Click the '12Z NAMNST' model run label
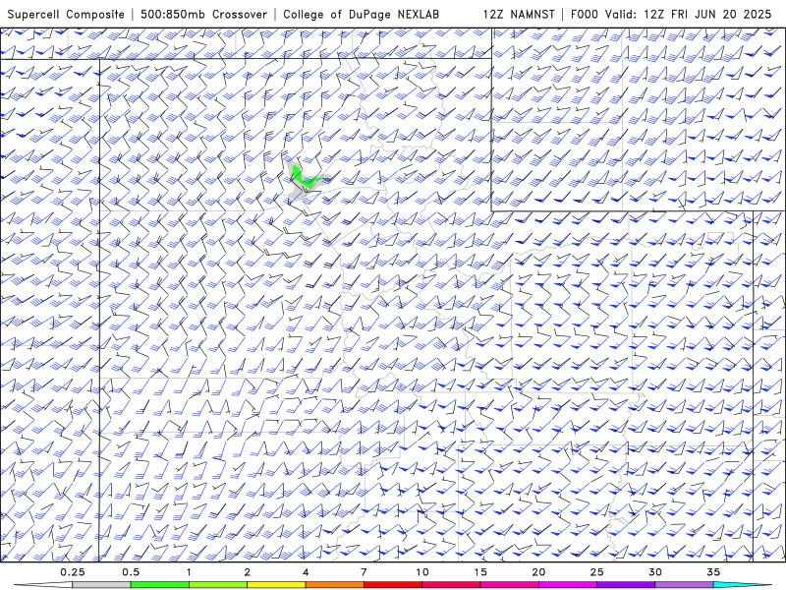 [519, 14]
